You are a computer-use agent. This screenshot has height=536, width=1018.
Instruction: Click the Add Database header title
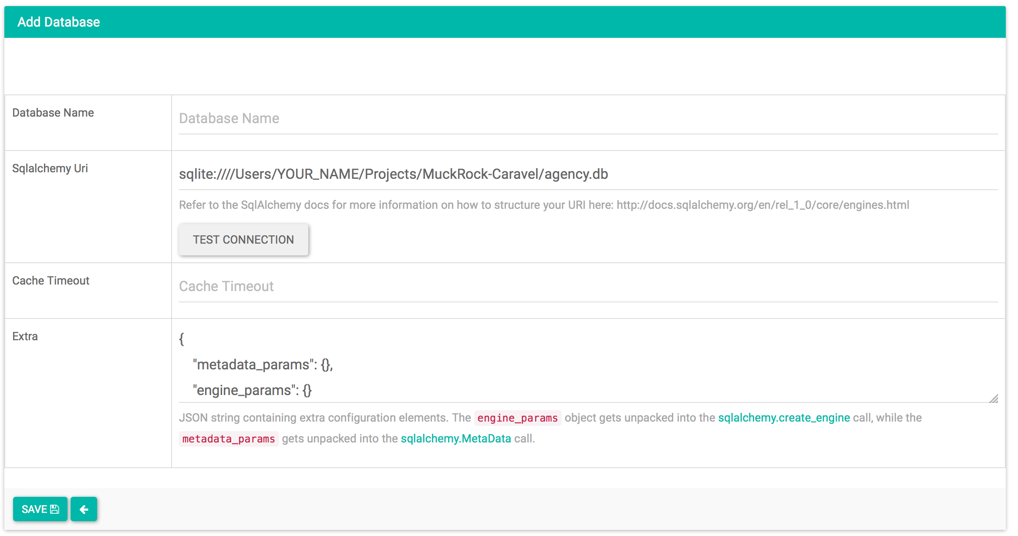[59, 22]
